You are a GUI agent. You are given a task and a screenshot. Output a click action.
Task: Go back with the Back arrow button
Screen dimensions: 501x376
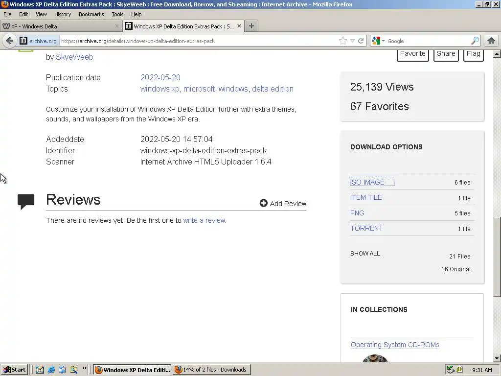pyautogui.click(x=10, y=41)
